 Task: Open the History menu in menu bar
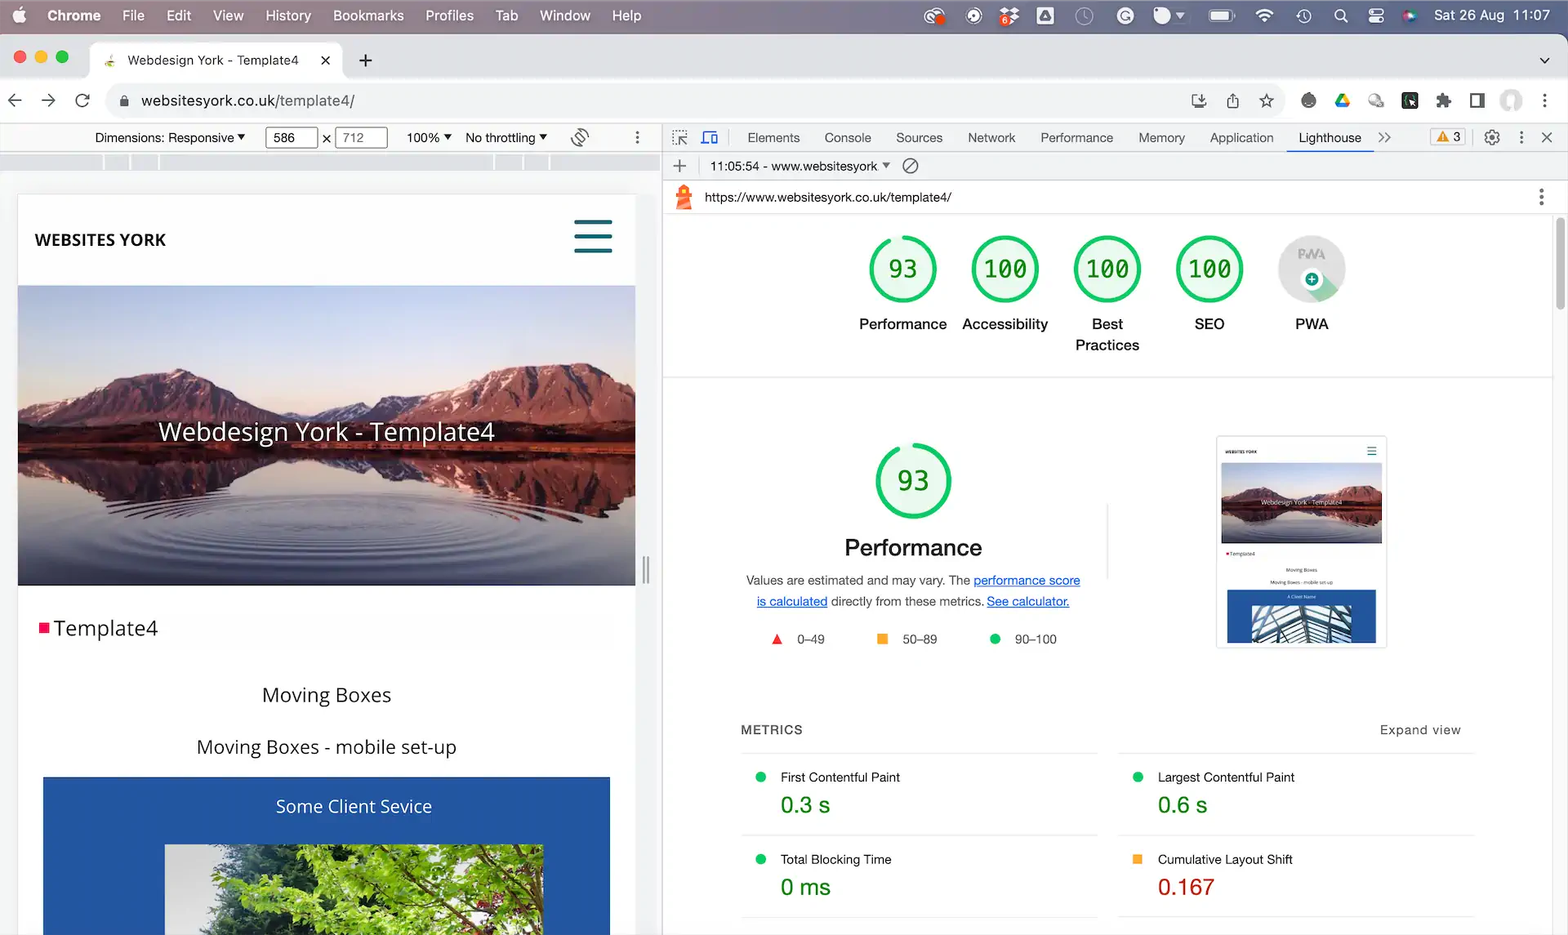coord(287,16)
